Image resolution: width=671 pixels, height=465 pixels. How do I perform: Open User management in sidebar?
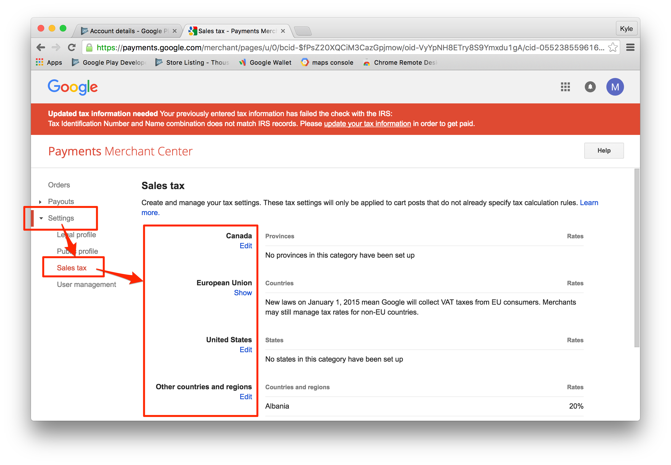(86, 284)
